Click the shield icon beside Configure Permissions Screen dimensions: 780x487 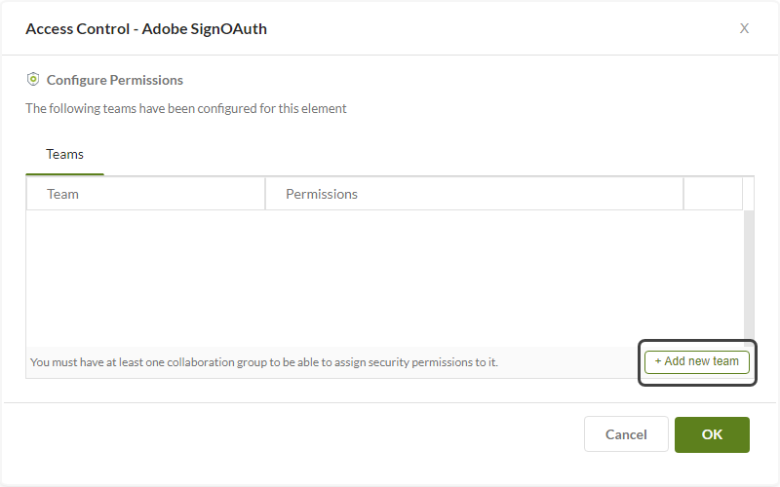pos(32,80)
